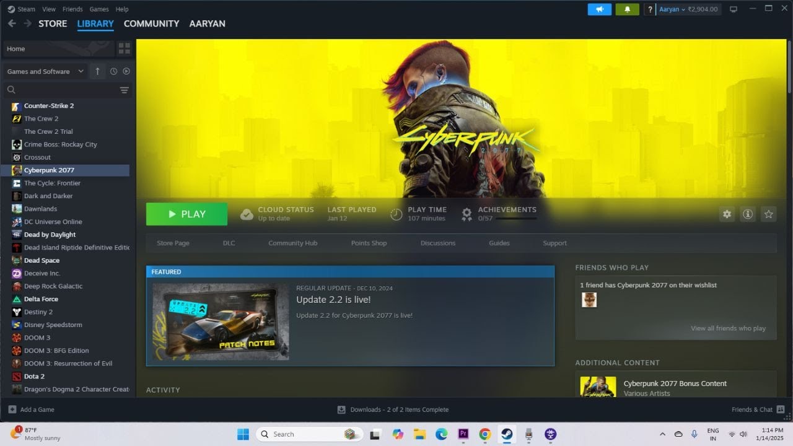Open Store Page link
793x446 pixels.
(x=173, y=243)
